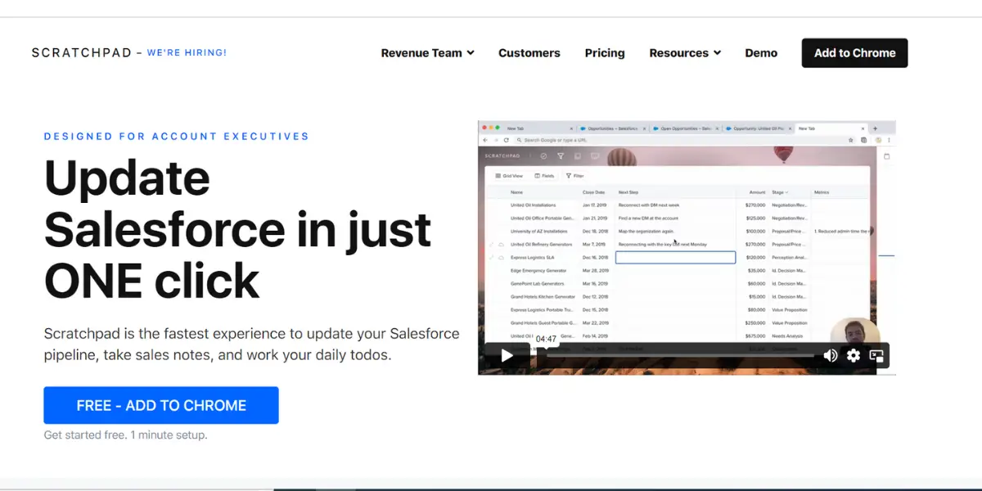This screenshot has width=982, height=491.
Task: Click the Next Step column header
Action: (x=628, y=192)
